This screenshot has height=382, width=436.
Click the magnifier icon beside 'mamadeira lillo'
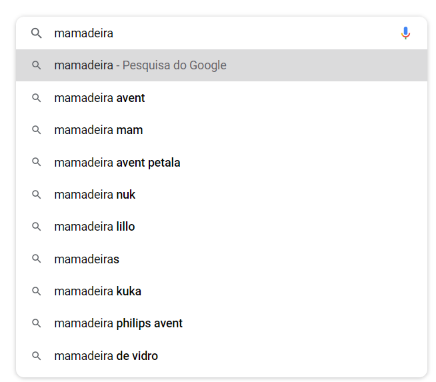37,227
